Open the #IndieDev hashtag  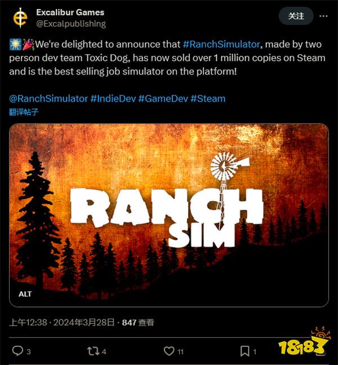[x=113, y=99]
